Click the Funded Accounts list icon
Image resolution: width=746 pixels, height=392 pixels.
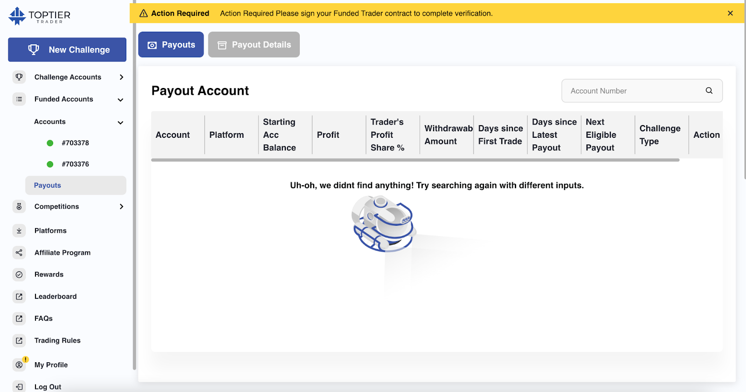[x=19, y=99]
